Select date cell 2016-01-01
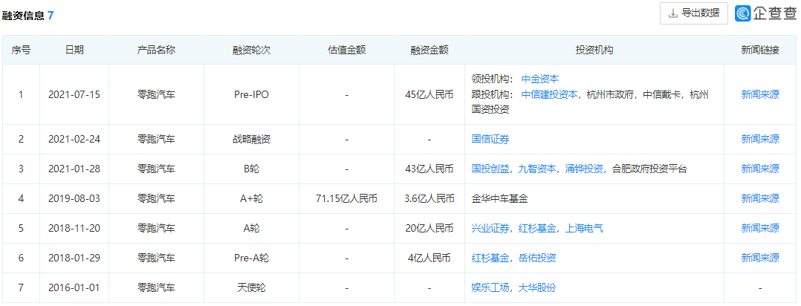801x306 pixels. click(74, 287)
